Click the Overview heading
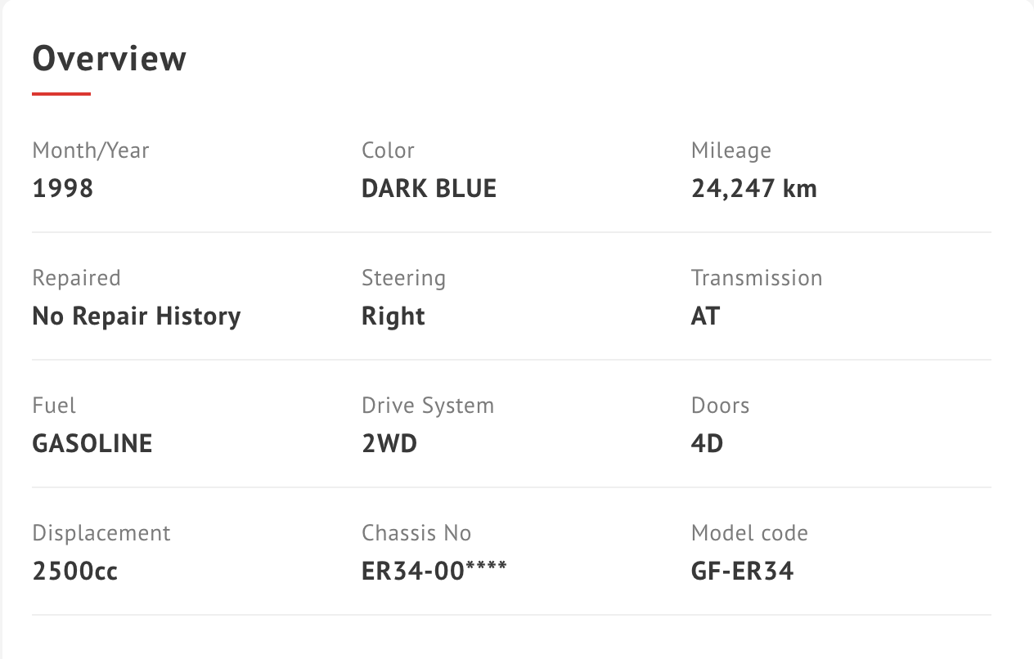 110,59
